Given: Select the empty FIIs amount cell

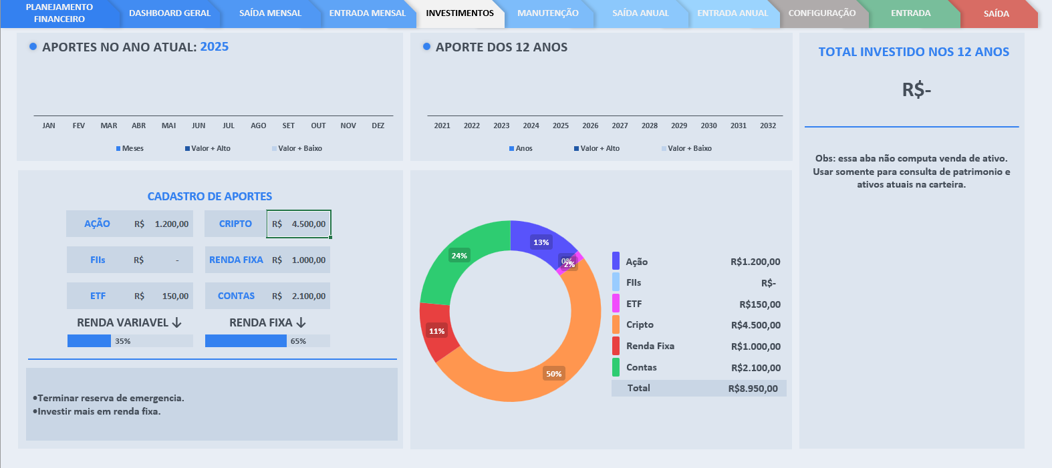Looking at the screenshot, I should click(x=162, y=260).
